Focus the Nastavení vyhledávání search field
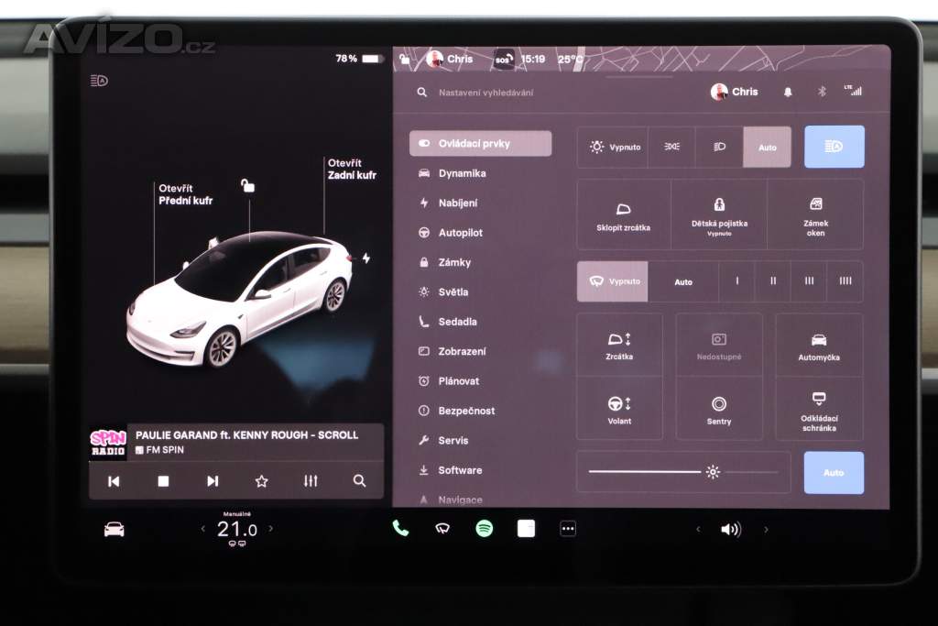The height and width of the screenshot is (626, 938). click(485, 93)
